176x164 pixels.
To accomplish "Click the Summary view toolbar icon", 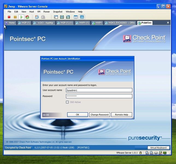I will click(x=76, y=17).
